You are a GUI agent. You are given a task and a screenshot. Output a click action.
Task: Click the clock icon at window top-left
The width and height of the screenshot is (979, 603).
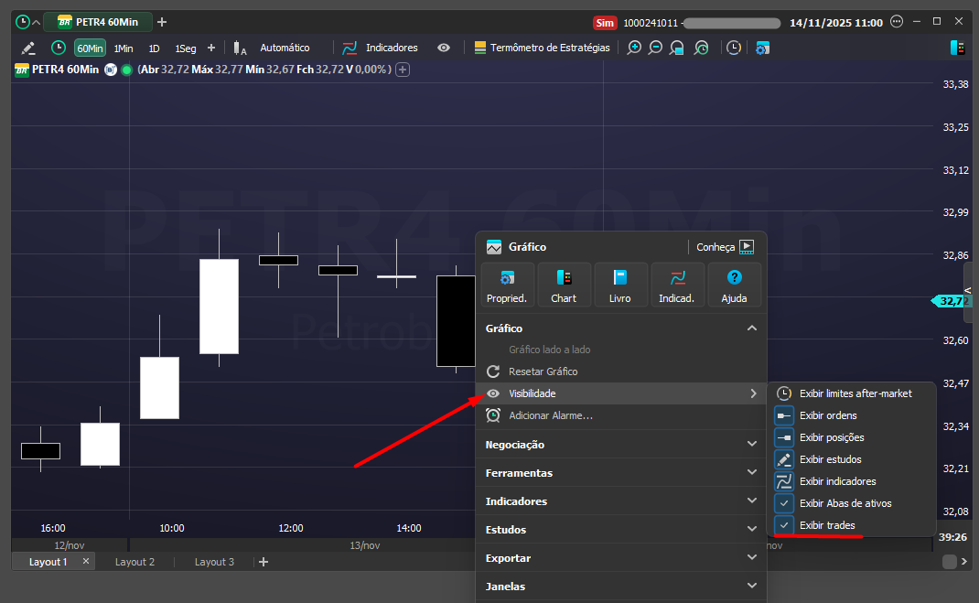pos(23,22)
